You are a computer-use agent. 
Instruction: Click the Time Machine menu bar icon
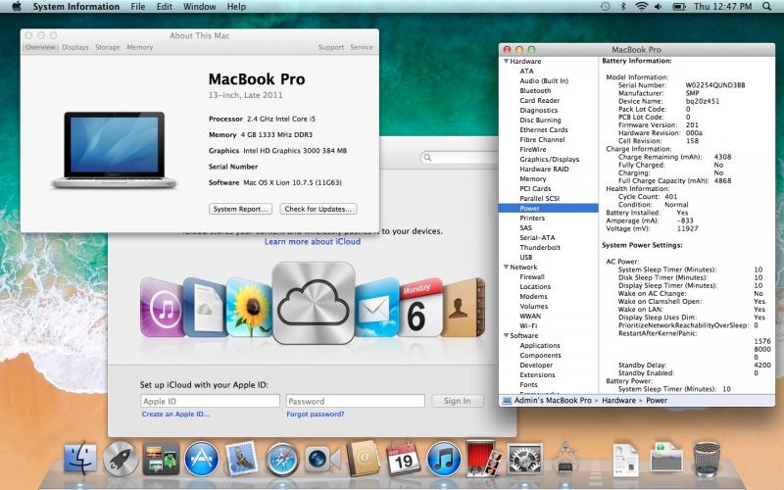605,7
